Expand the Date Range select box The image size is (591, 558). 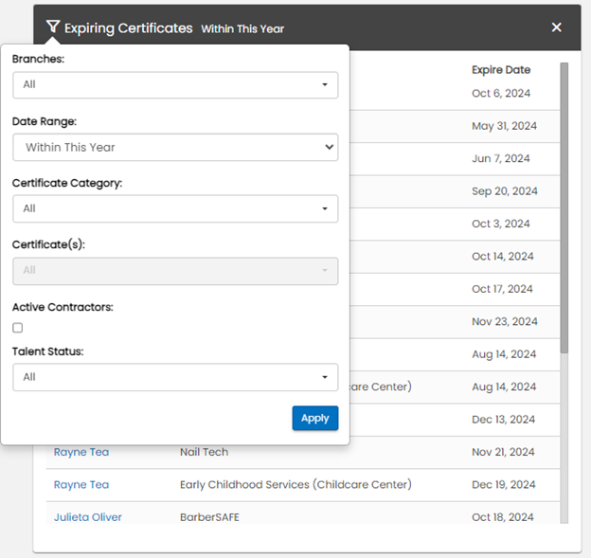pyautogui.click(x=175, y=147)
